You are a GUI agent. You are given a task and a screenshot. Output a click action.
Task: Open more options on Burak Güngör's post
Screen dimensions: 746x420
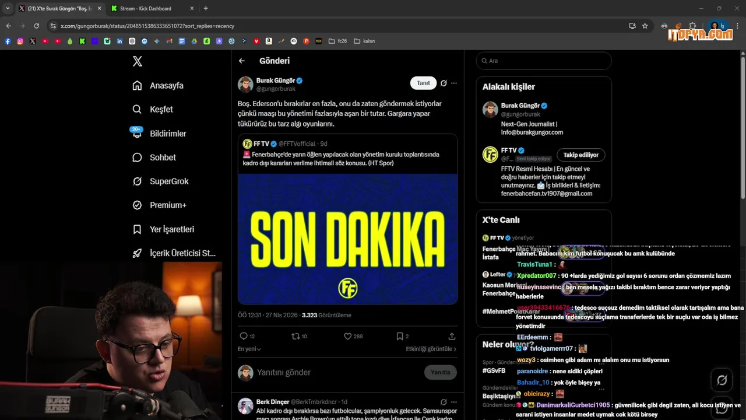tap(454, 83)
